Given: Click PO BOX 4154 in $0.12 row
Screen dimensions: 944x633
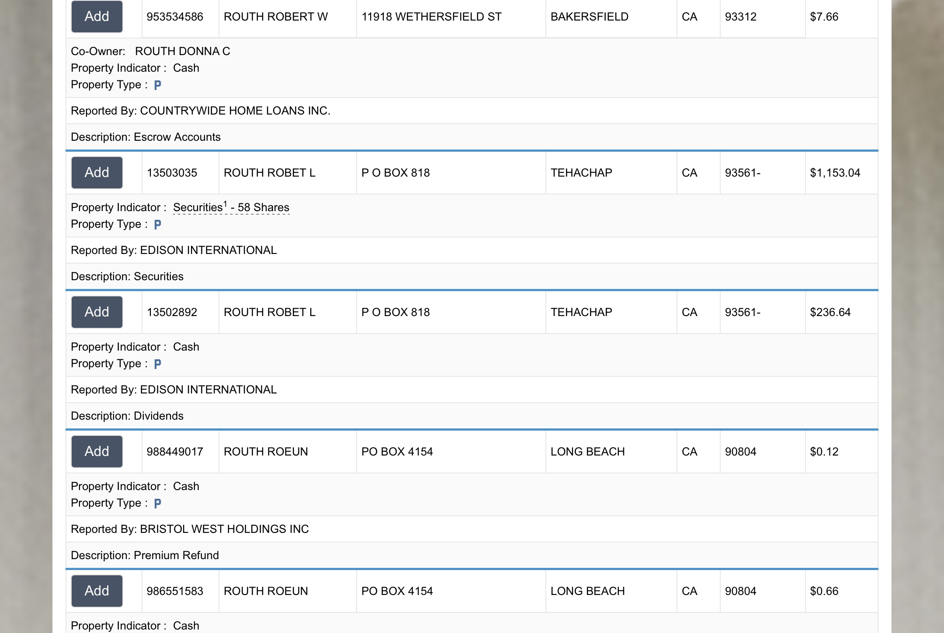Looking at the screenshot, I should pos(397,452).
